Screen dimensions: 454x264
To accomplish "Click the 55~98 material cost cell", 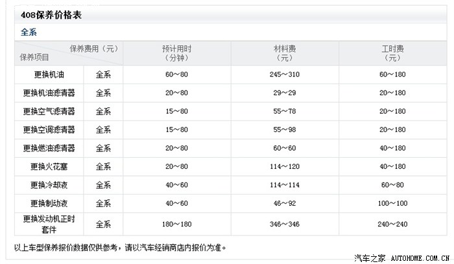I will coord(285,129).
